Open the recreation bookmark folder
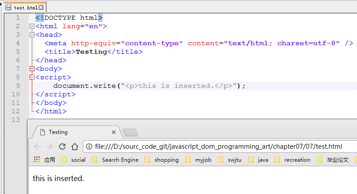357x194 pixels. click(x=292, y=160)
